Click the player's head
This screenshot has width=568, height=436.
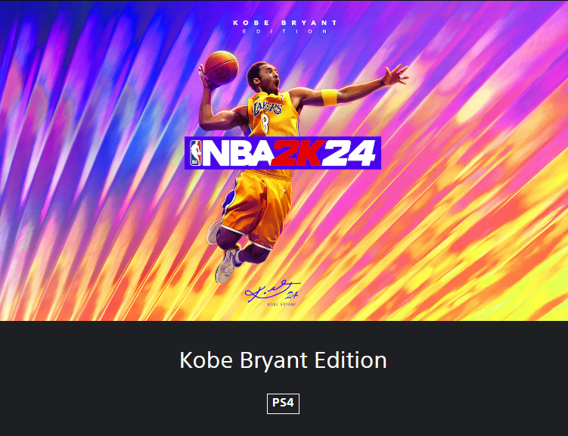[x=262, y=77]
